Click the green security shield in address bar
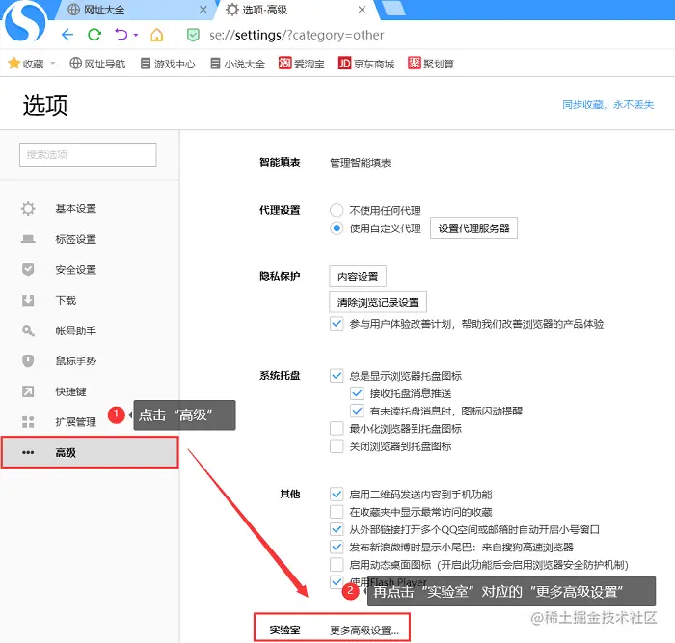 [193, 35]
